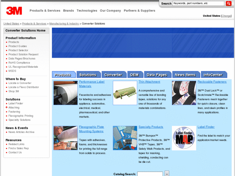
Task: Open RoHS Compliance link
Action: click(x=19, y=63)
